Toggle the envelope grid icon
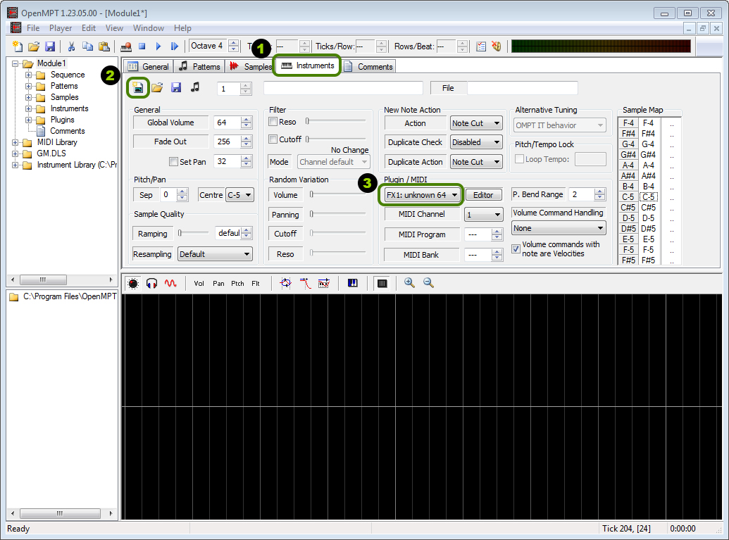 [x=382, y=284]
